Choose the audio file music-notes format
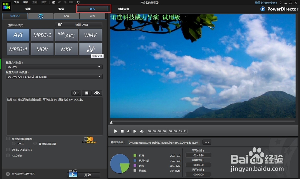Screen dimensions: 300x179 pos(91,49)
